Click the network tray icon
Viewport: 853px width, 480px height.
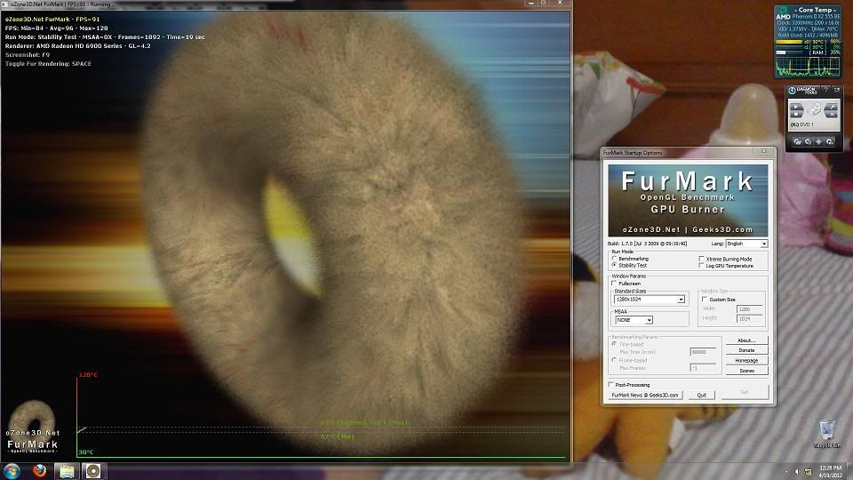[x=808, y=471]
